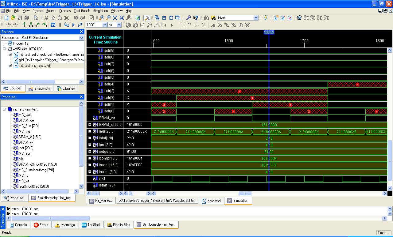Click the Run All icon with lines
Screen dimensions: 393x237
[67, 25]
